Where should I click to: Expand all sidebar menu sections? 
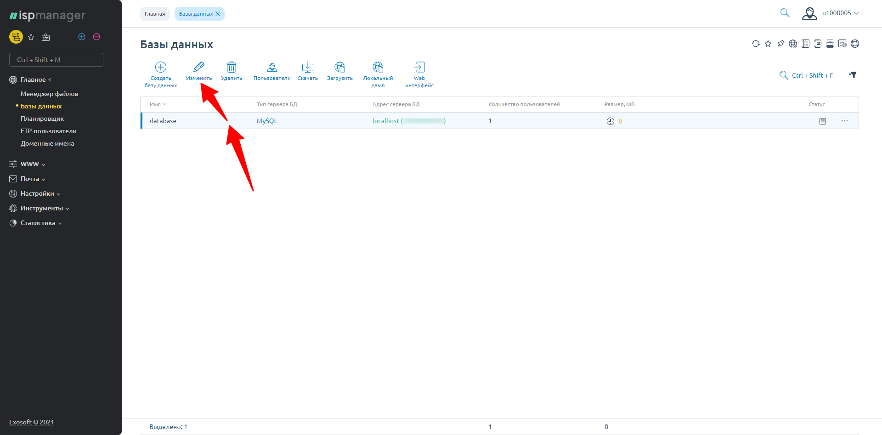tap(82, 37)
